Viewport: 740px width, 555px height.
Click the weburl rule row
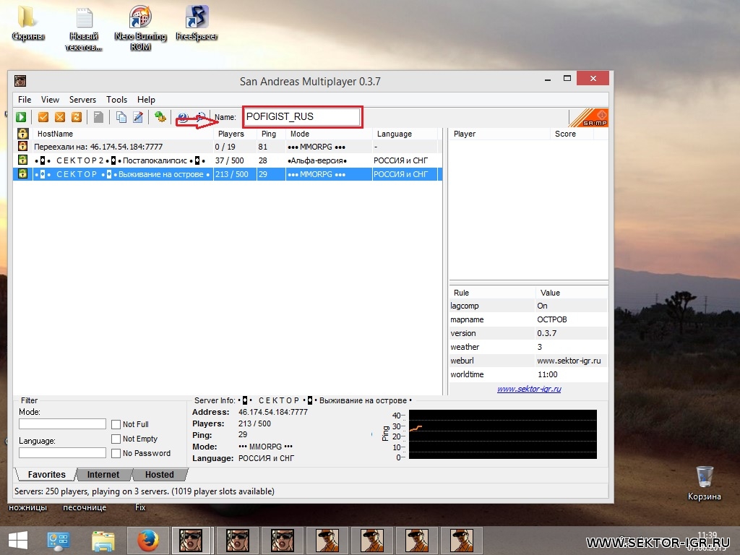click(528, 361)
